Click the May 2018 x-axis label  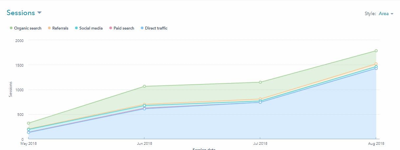pos(29,143)
